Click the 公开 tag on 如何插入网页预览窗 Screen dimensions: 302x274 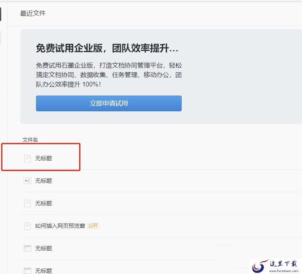click(x=93, y=225)
